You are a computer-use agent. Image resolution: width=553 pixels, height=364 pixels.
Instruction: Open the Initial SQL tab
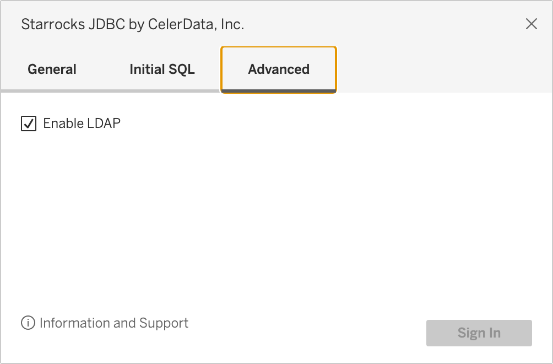coord(162,69)
